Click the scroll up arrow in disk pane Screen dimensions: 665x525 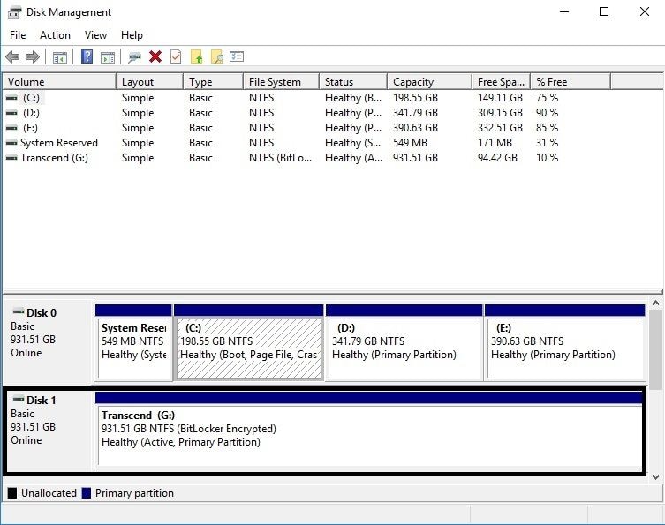tap(655, 304)
